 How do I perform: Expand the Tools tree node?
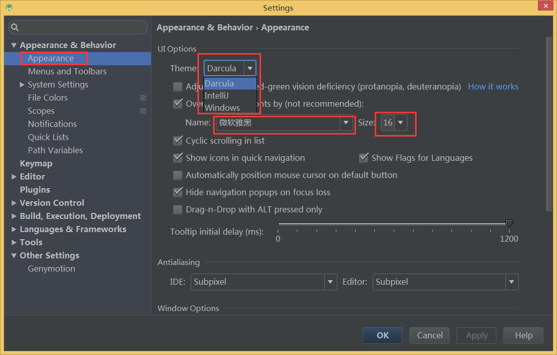coord(14,243)
